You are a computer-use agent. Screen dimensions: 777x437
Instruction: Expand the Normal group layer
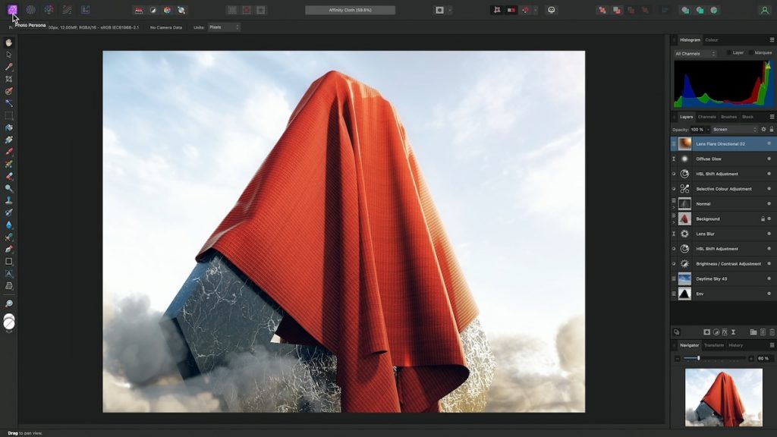click(674, 206)
